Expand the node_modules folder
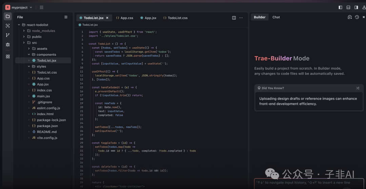The width and height of the screenshot is (366, 189). click(x=24, y=31)
